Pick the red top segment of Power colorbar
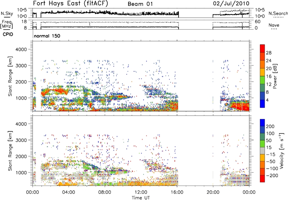Viewport: 288px width, 200px height. click(x=262, y=48)
